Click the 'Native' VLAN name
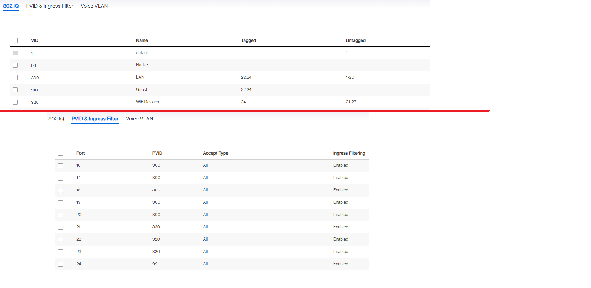 142,65
